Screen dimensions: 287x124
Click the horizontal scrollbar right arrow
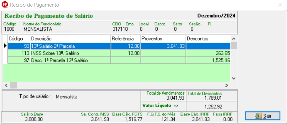pyautogui.click(x=227, y=85)
